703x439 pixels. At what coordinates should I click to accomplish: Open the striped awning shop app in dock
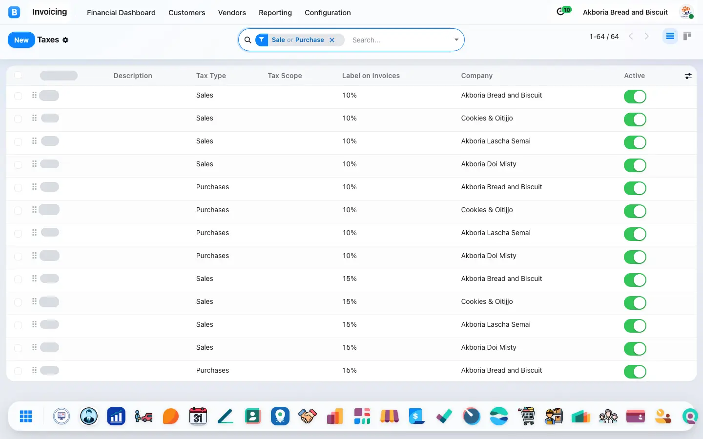(390, 416)
